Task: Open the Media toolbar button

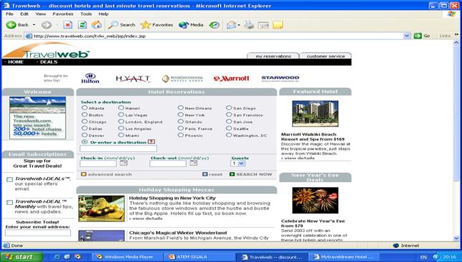Action: point(191,25)
